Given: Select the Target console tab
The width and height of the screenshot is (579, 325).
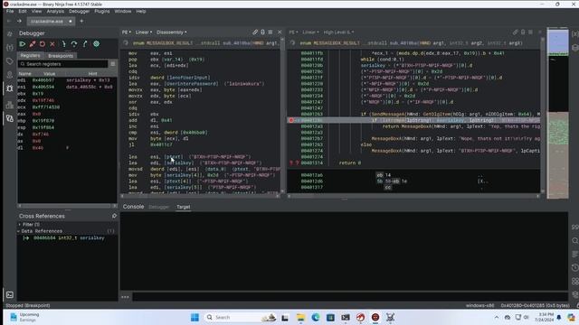Looking at the screenshot, I should pyautogui.click(x=183, y=207).
